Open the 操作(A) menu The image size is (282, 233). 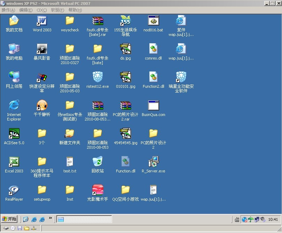(x=8, y=10)
